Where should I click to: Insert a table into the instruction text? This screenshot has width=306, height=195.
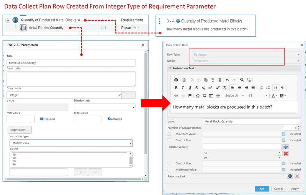[x=211, y=96]
